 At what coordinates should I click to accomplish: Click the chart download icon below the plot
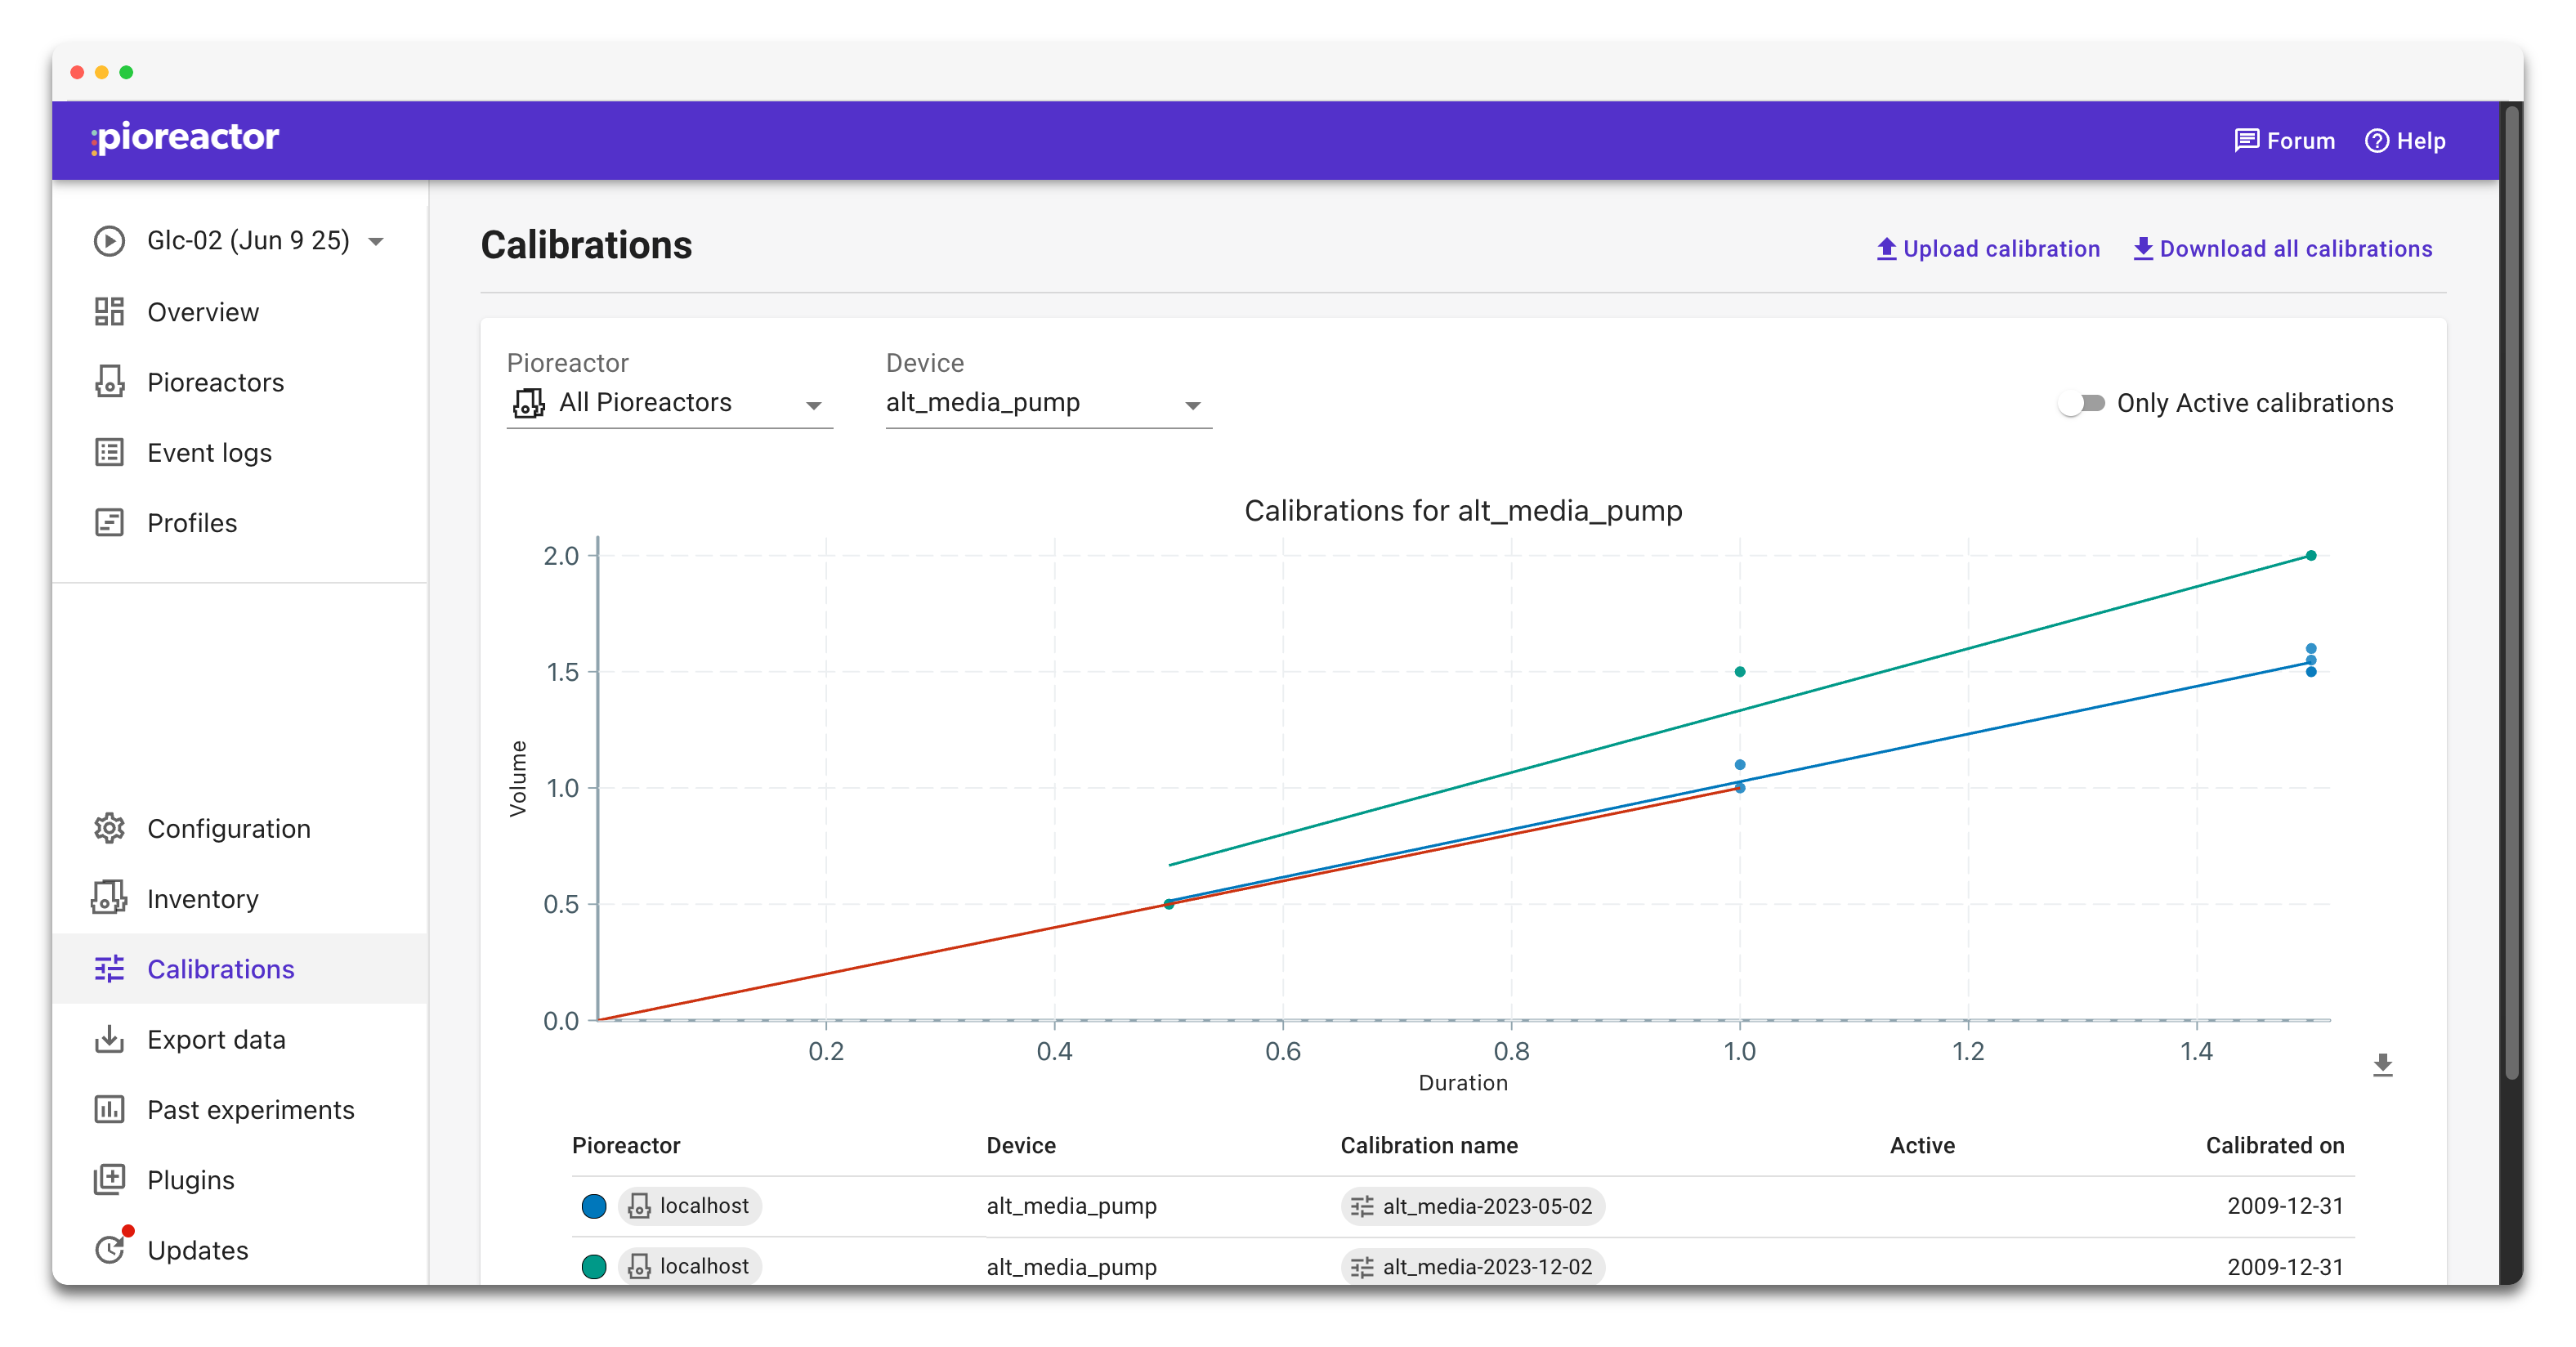click(x=2383, y=1064)
